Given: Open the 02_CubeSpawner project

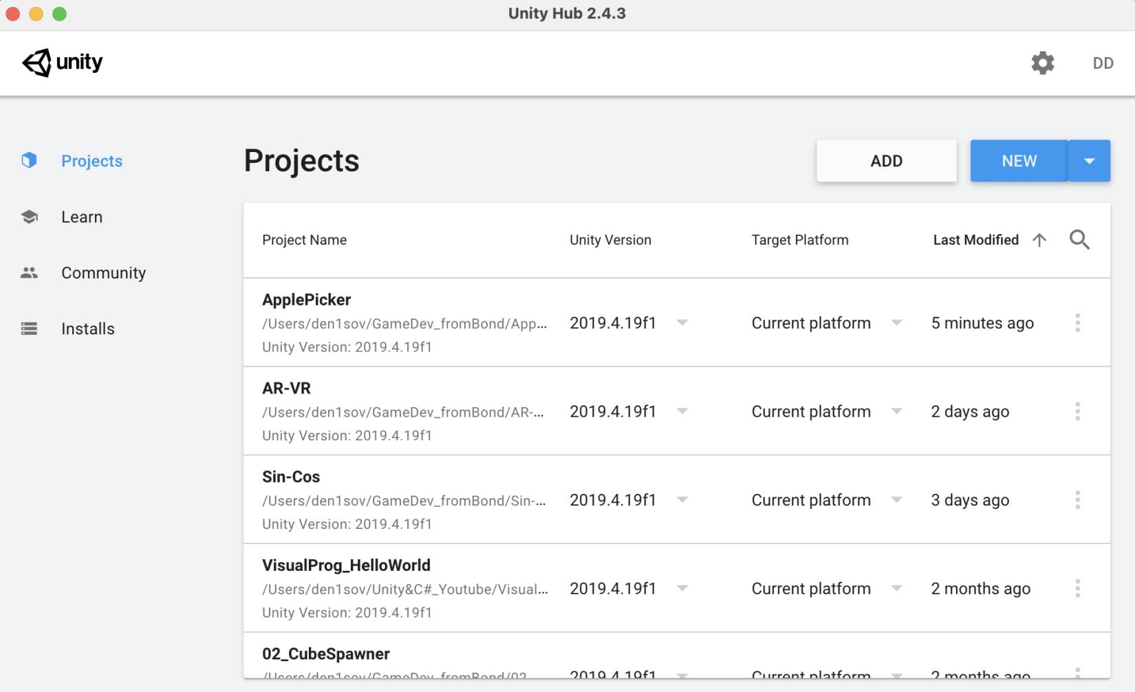Looking at the screenshot, I should (x=325, y=654).
